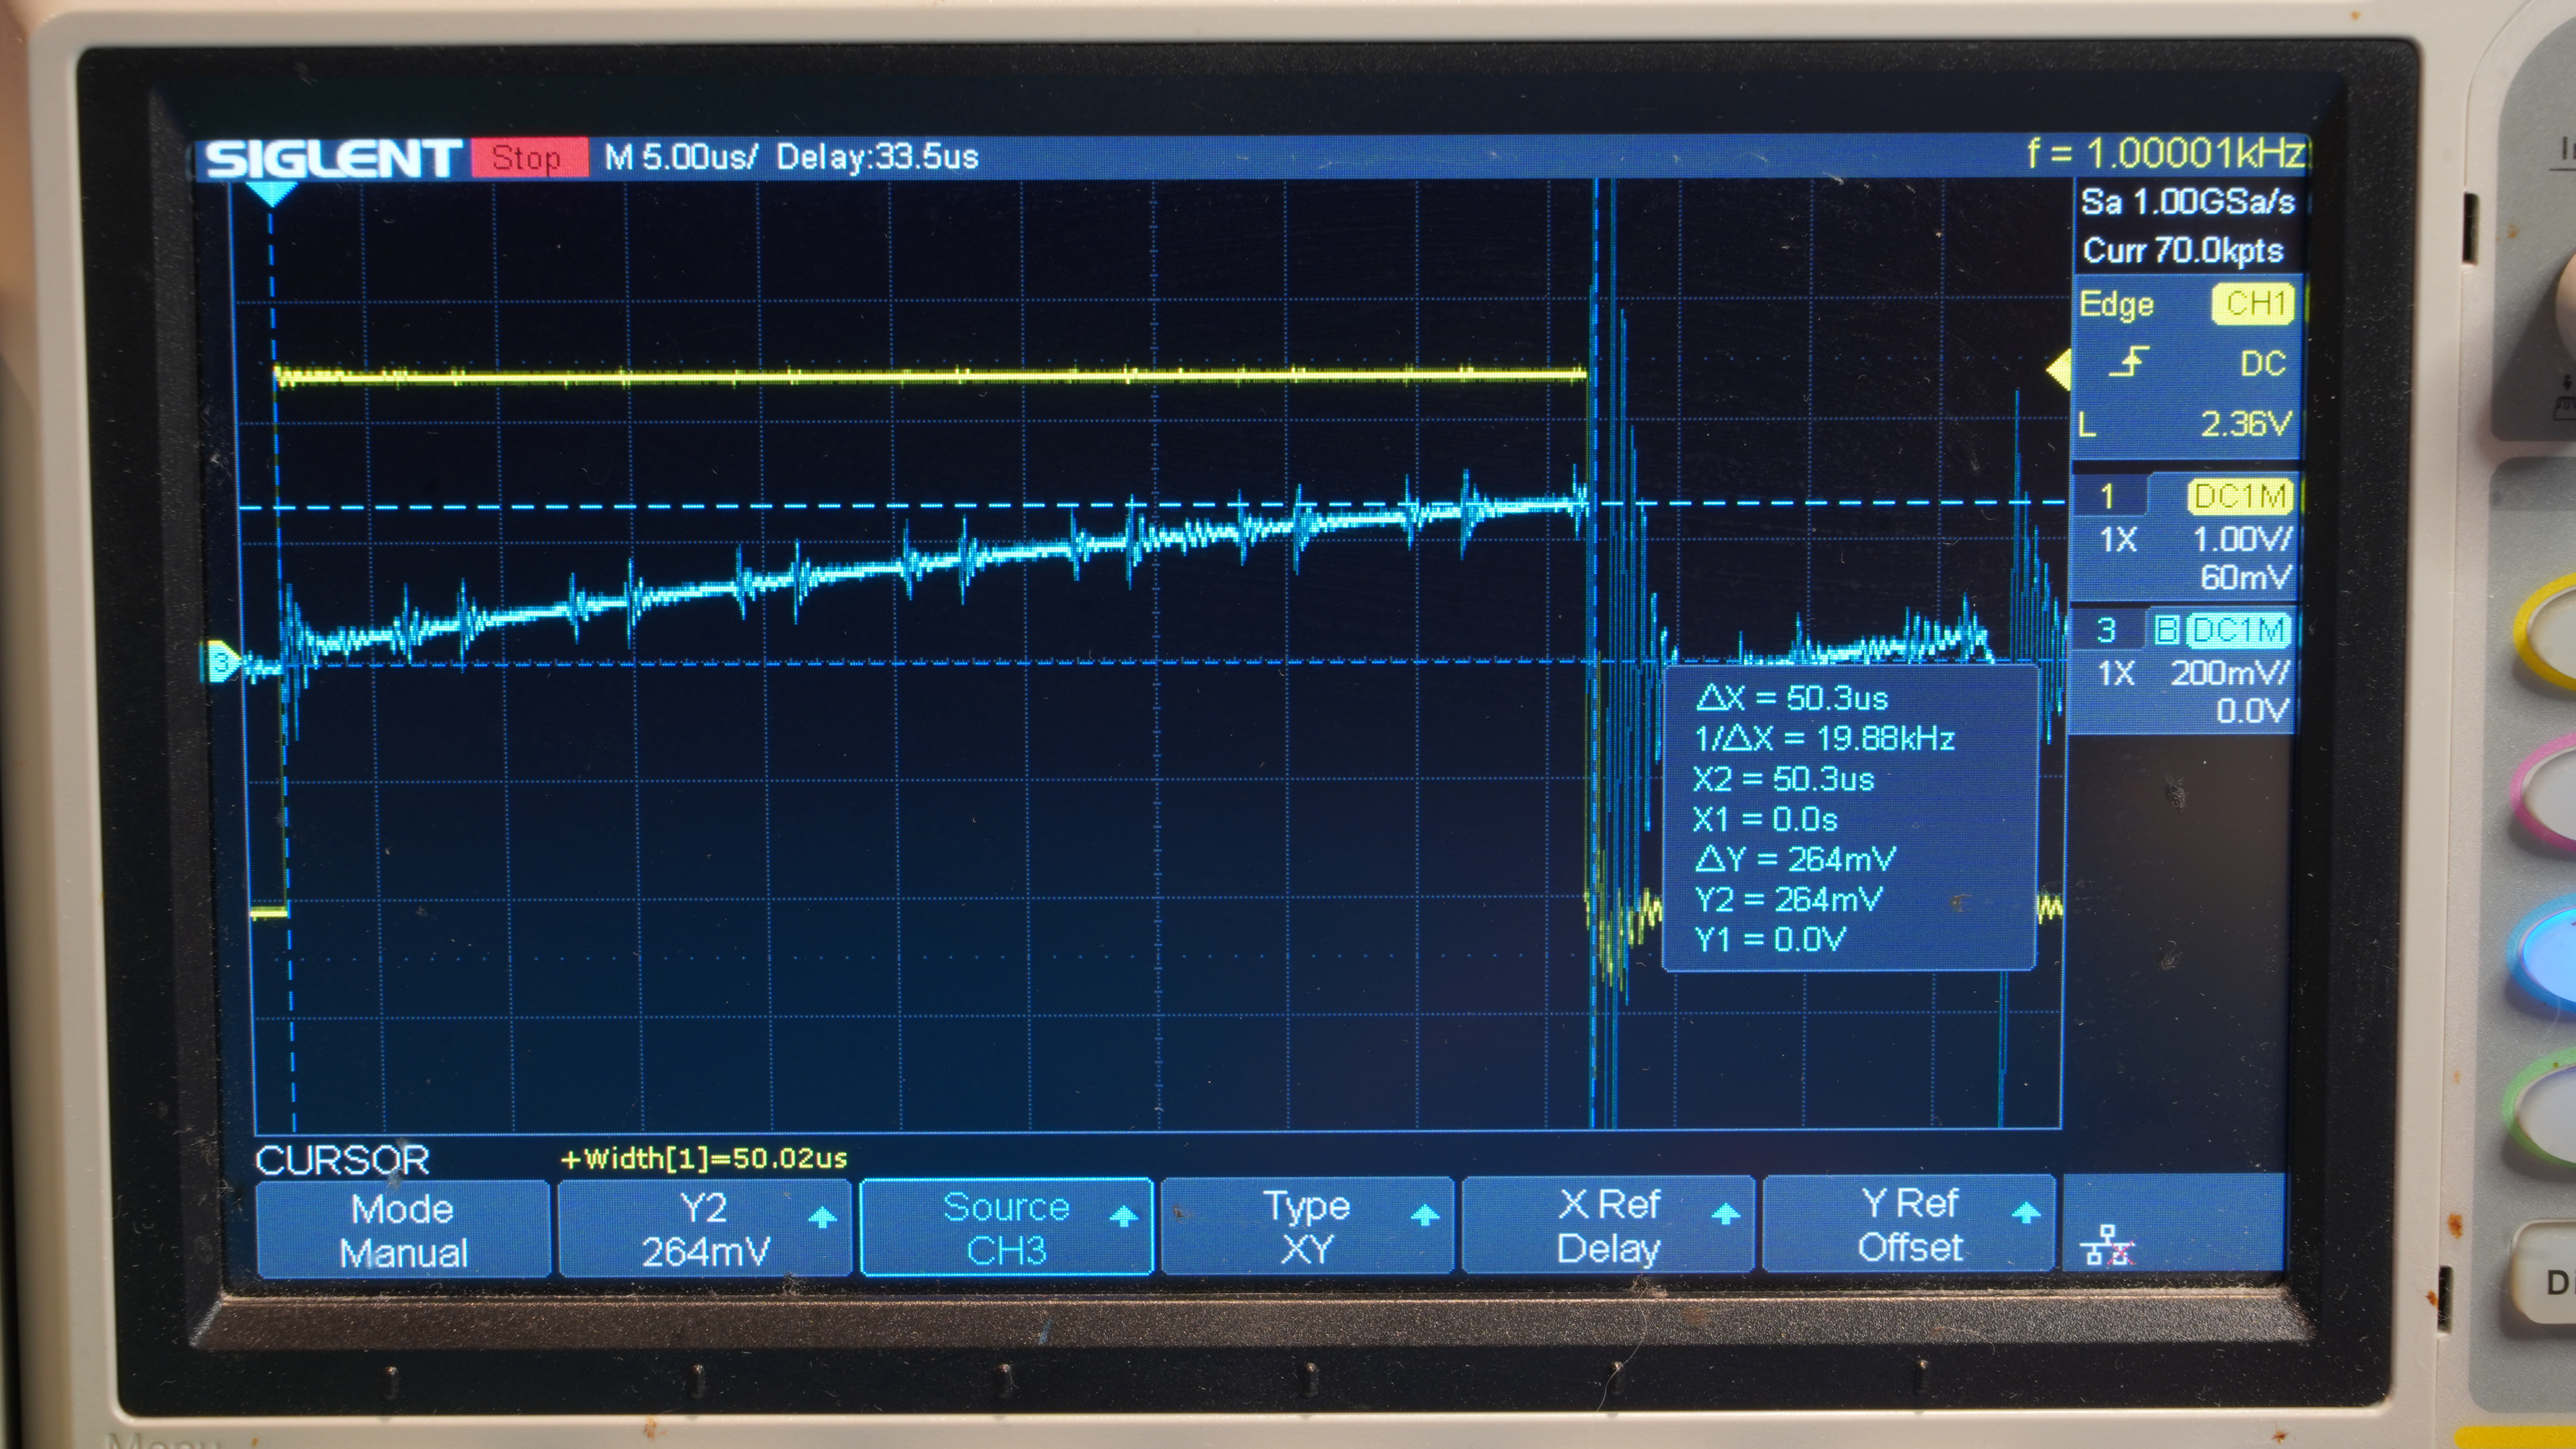Click the +Width[1] measurement readout
The width and height of the screenshot is (2576, 1449).
(x=705, y=1158)
